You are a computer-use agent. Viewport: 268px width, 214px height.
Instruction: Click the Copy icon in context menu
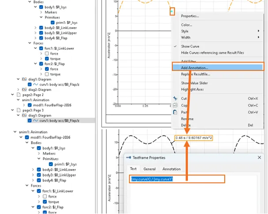175,106
